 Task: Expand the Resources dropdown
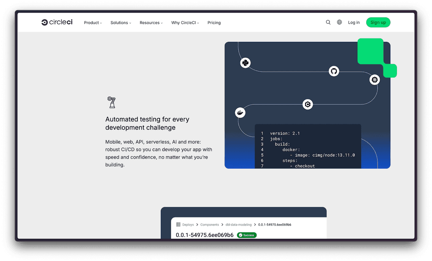(151, 23)
